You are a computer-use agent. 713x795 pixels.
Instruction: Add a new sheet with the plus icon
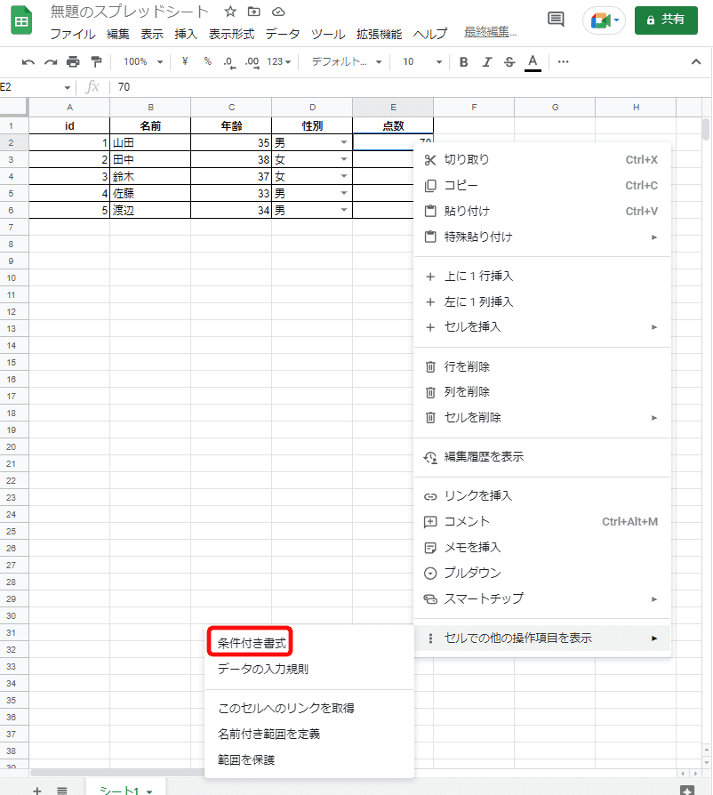point(36,790)
